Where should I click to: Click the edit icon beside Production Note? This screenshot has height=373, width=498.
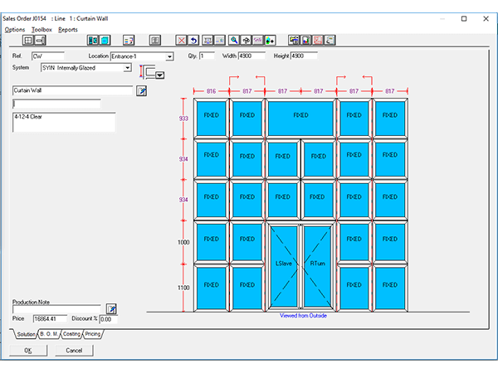(112, 308)
